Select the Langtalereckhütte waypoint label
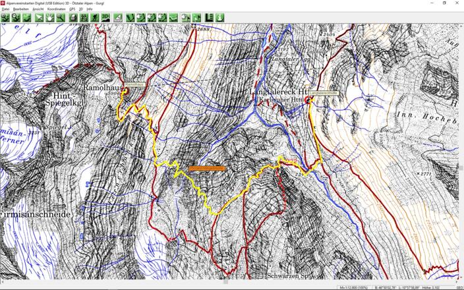This screenshot has width=464, height=290. 324,94
